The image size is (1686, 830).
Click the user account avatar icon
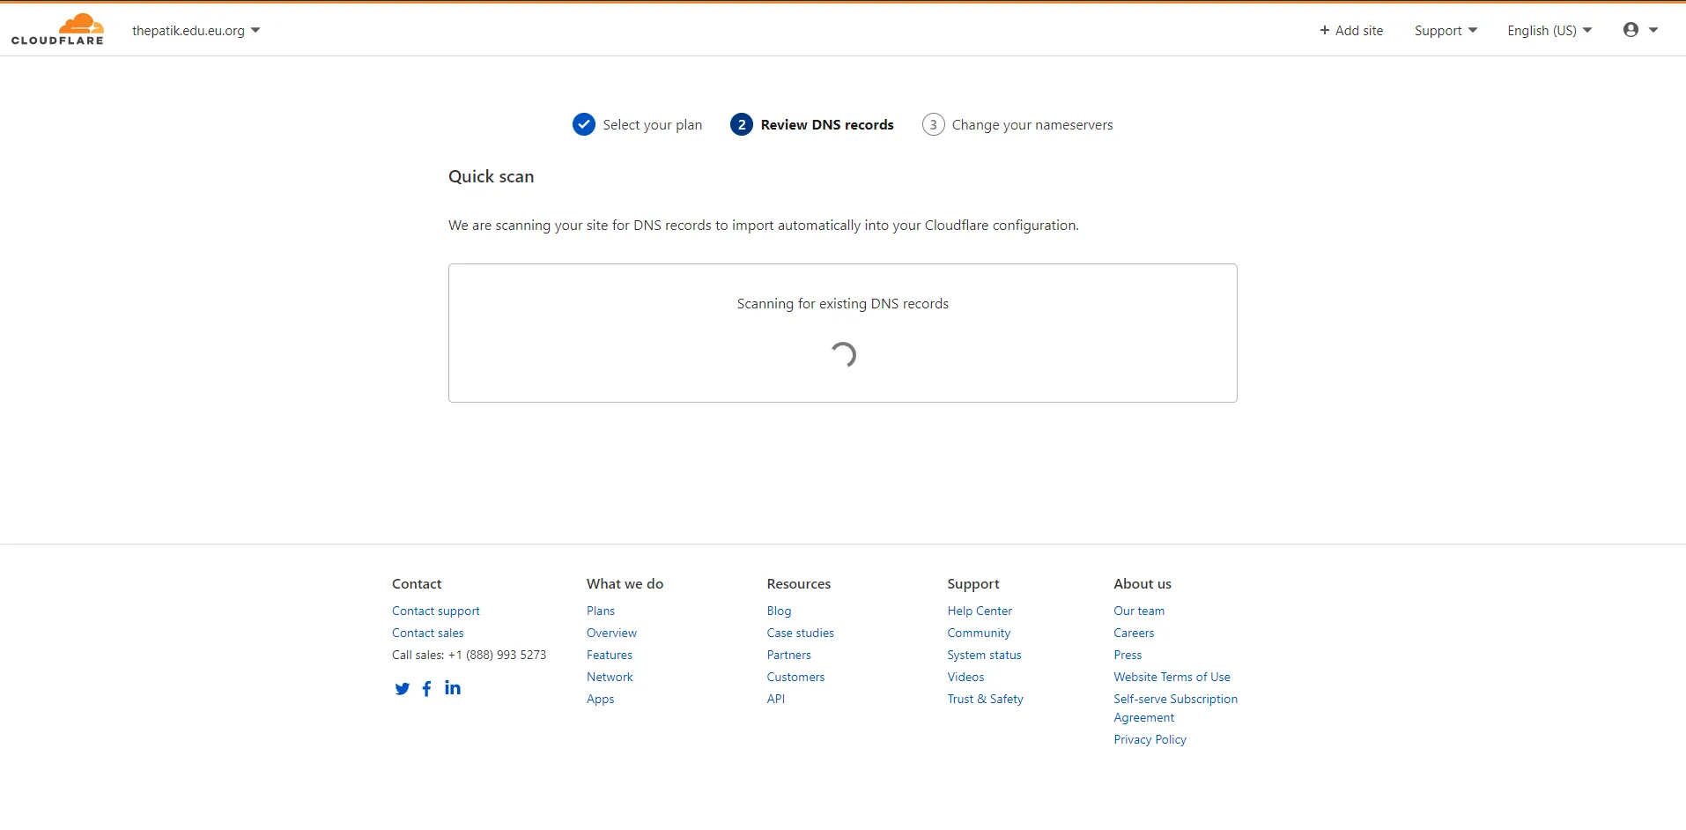click(1631, 30)
